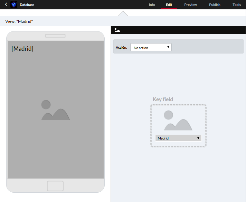This screenshot has height=202, width=246.
Task: Click the phone mockup home button
Action: (x=55, y=186)
